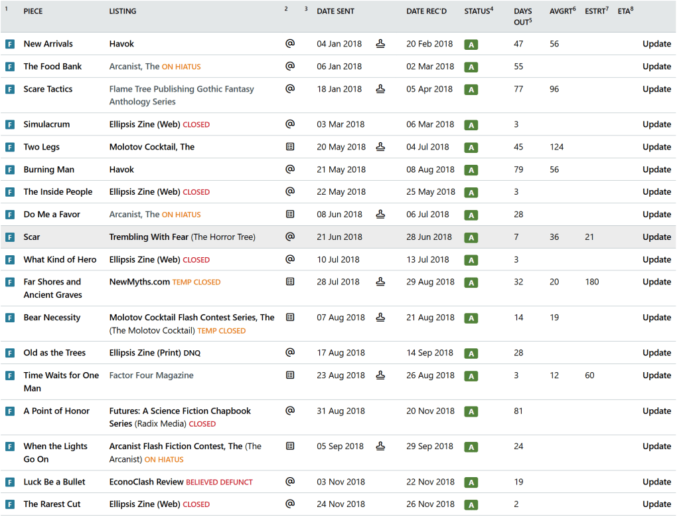Click the form icon in Two Legs row
Image resolution: width=679 pixels, height=517 pixels.
point(289,147)
